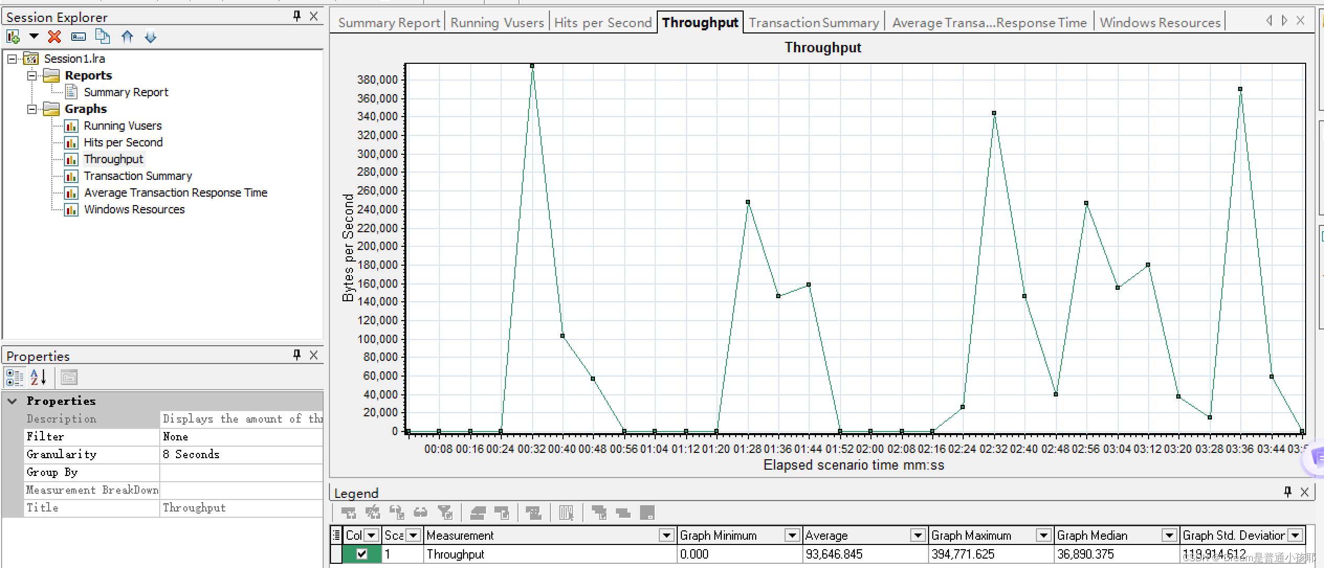This screenshot has width=1324, height=568.
Task: Click the Title value Throughput field
Action: click(x=241, y=508)
